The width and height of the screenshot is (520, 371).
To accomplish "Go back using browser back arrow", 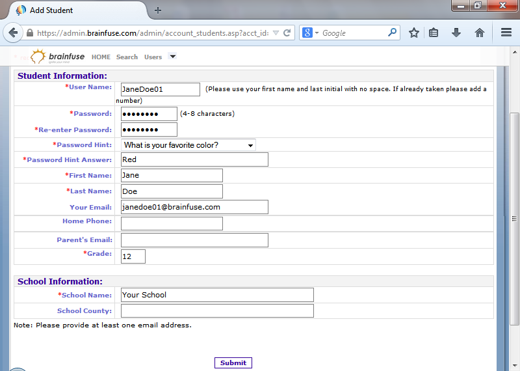I will click(12, 33).
